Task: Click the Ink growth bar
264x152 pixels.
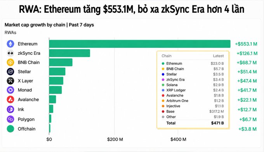Action: [51, 109]
